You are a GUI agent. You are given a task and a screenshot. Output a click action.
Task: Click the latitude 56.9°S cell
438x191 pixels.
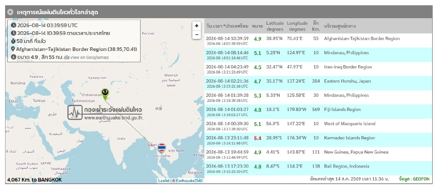point(274,124)
